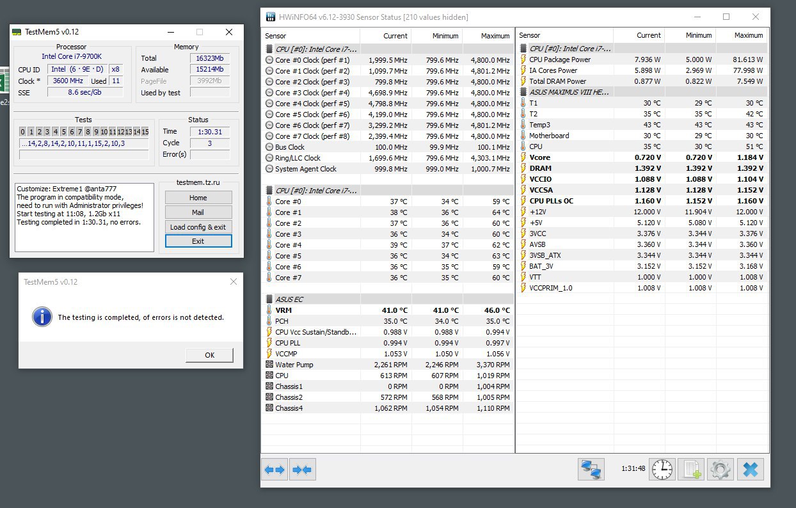
Task: Click the lightning icon beside Vcore
Action: click(523, 157)
